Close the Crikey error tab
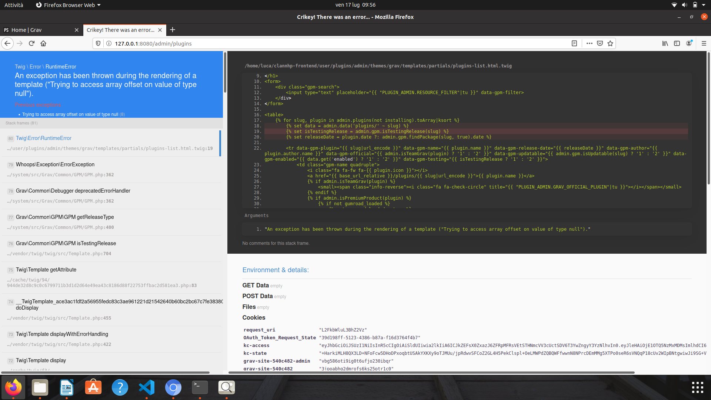This screenshot has width=711, height=400. (x=160, y=30)
